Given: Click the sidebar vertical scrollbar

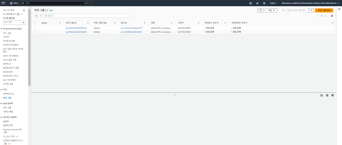Looking at the screenshot, I should [x=30, y=48].
